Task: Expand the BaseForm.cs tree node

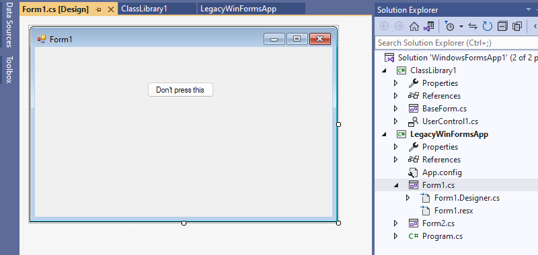Action: pyautogui.click(x=395, y=109)
